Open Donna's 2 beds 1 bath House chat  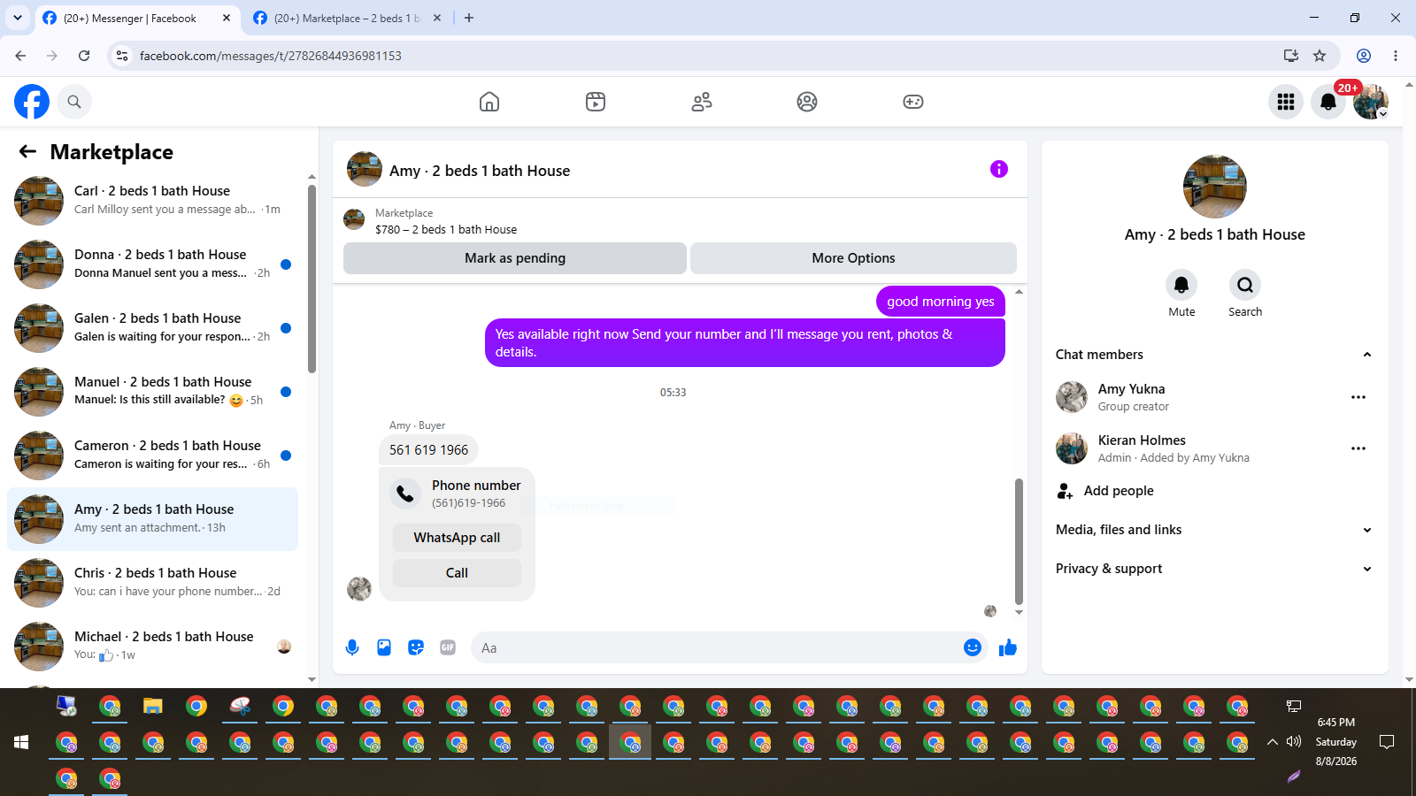coord(152,264)
